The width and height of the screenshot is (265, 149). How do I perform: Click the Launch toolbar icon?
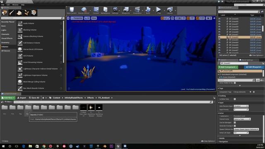(170, 10)
